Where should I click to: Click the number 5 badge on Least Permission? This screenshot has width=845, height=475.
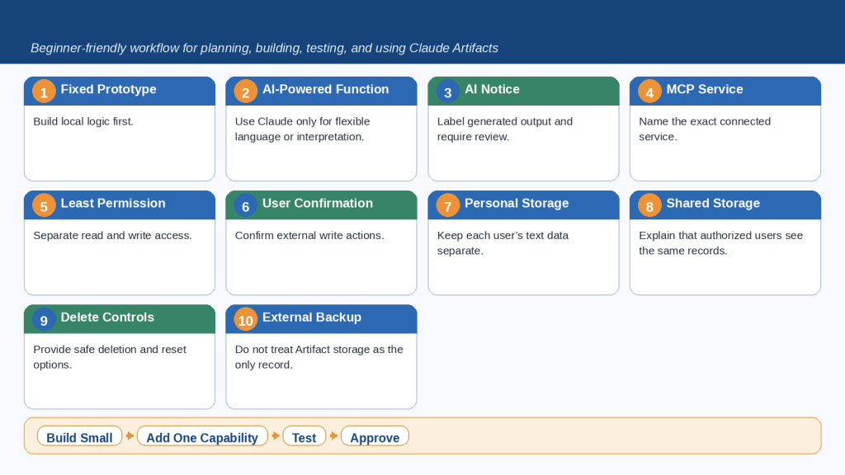(x=44, y=205)
